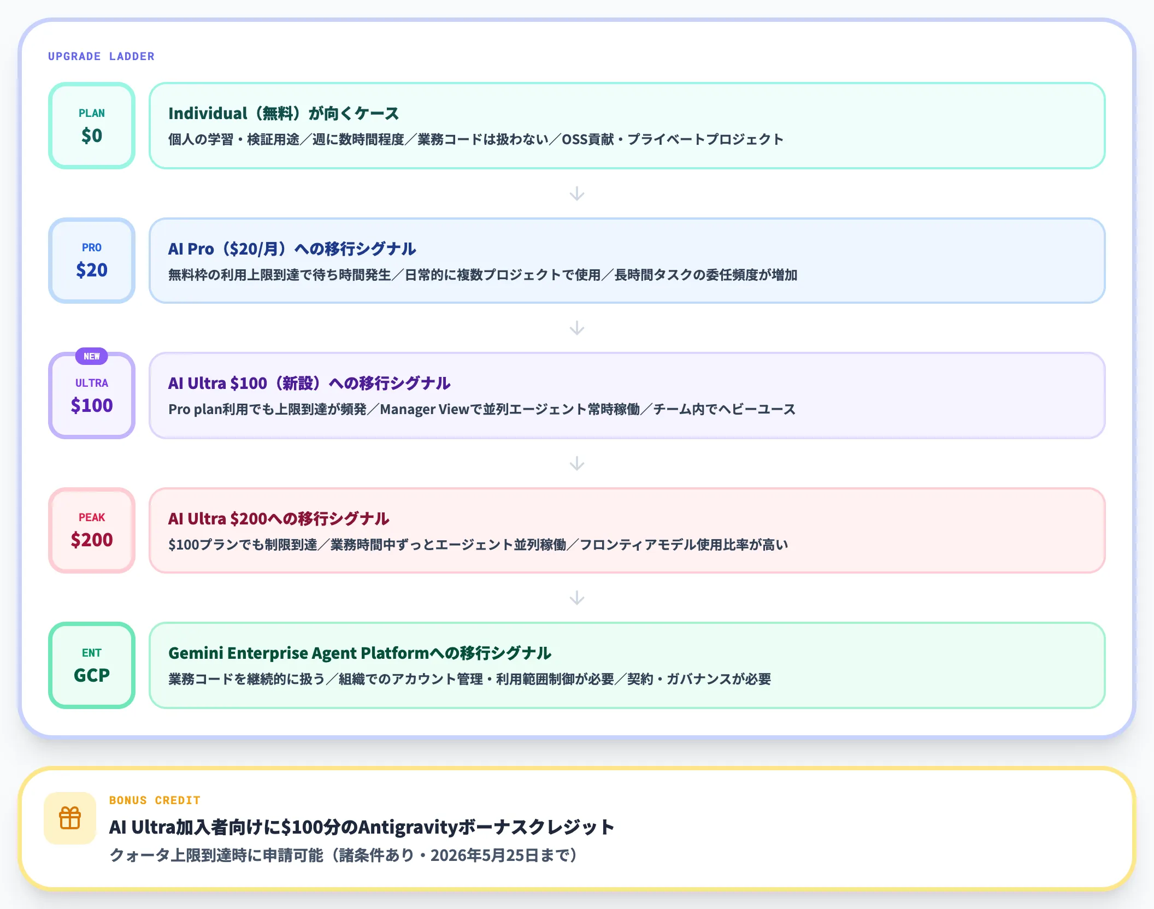The height and width of the screenshot is (909, 1154).
Task: Click the 業務コードを継続的に扱う description
Action: click(470, 679)
